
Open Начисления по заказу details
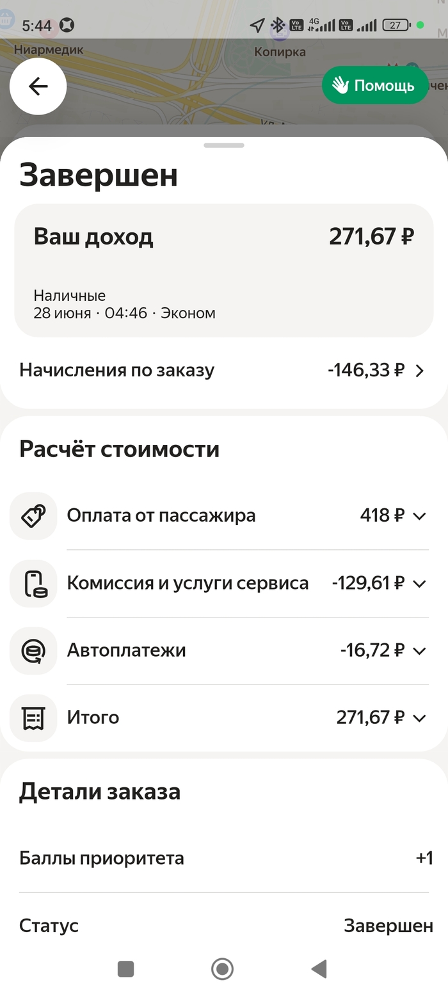tap(224, 371)
